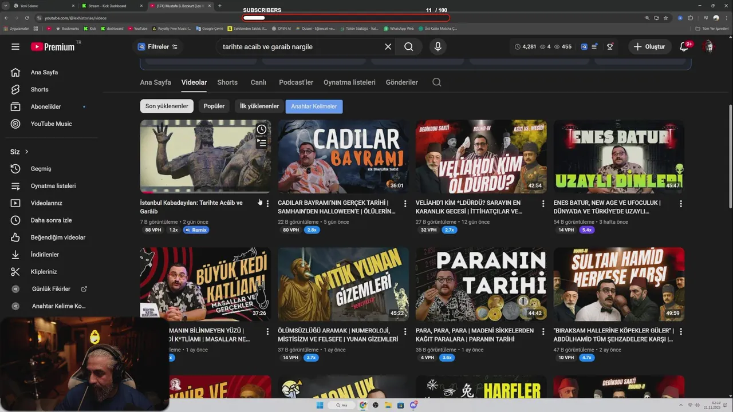Open the Veliahdı Kim Öldürdü thumbnail
Viewport: 733px width, 412px height.
481,156
